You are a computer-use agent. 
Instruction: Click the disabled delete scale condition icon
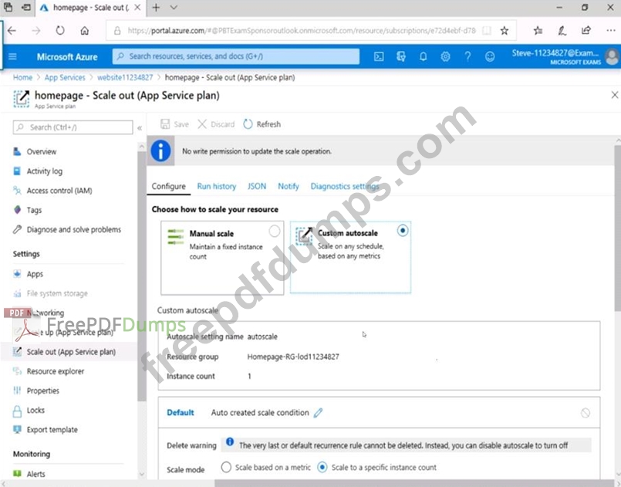[586, 413]
